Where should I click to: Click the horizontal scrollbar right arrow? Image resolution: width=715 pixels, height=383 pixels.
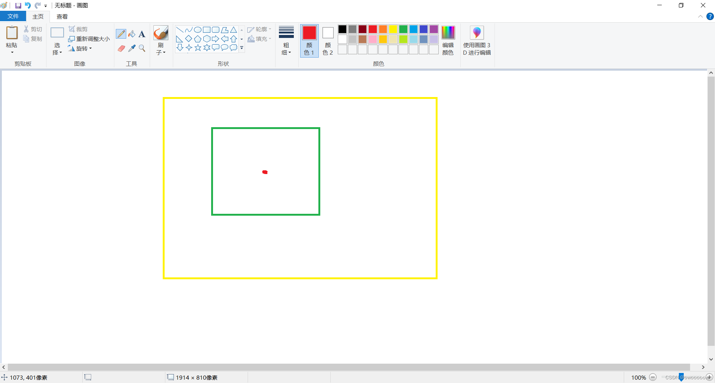click(x=703, y=367)
